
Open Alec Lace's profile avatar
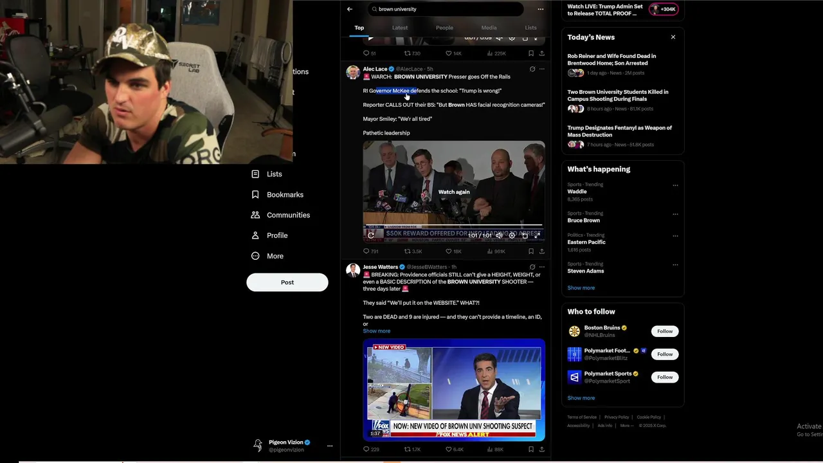(x=353, y=72)
